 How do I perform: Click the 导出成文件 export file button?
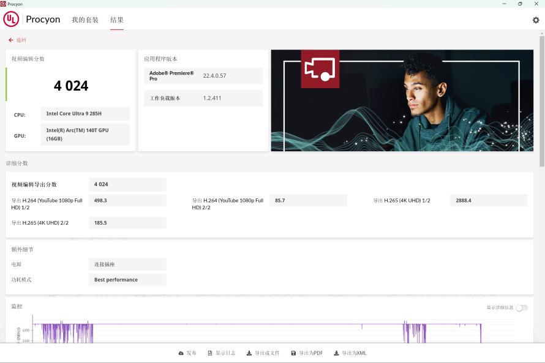click(x=263, y=353)
